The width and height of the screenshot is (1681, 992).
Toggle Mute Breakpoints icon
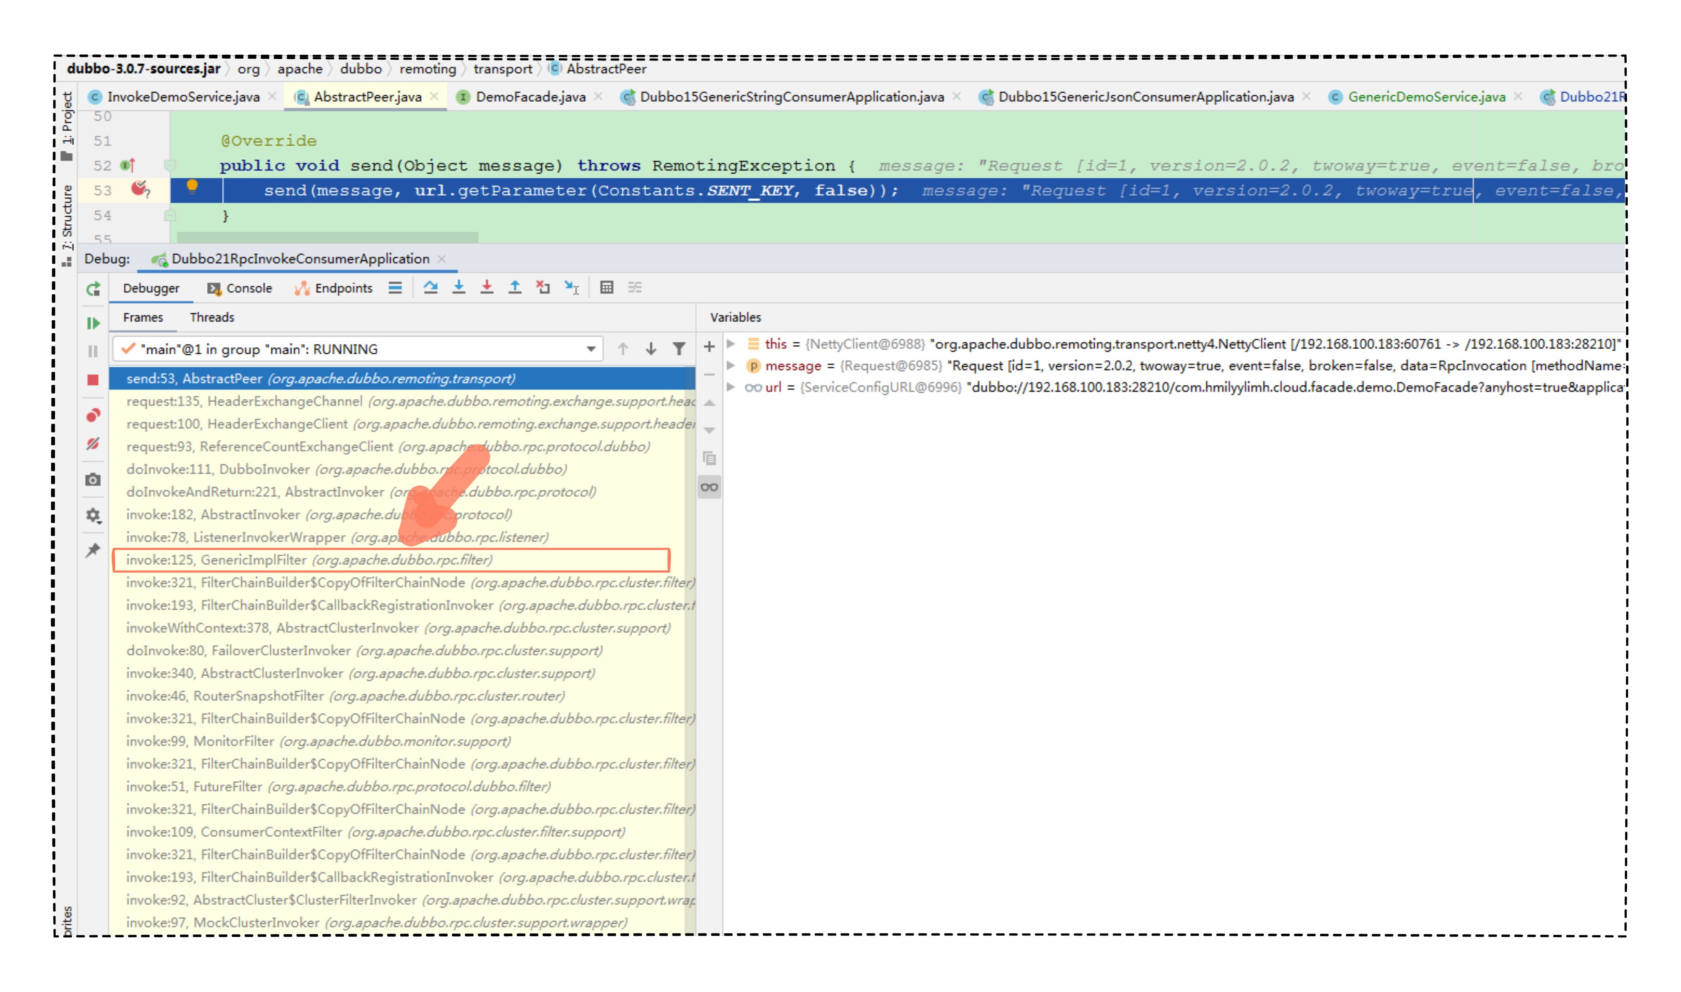(93, 444)
